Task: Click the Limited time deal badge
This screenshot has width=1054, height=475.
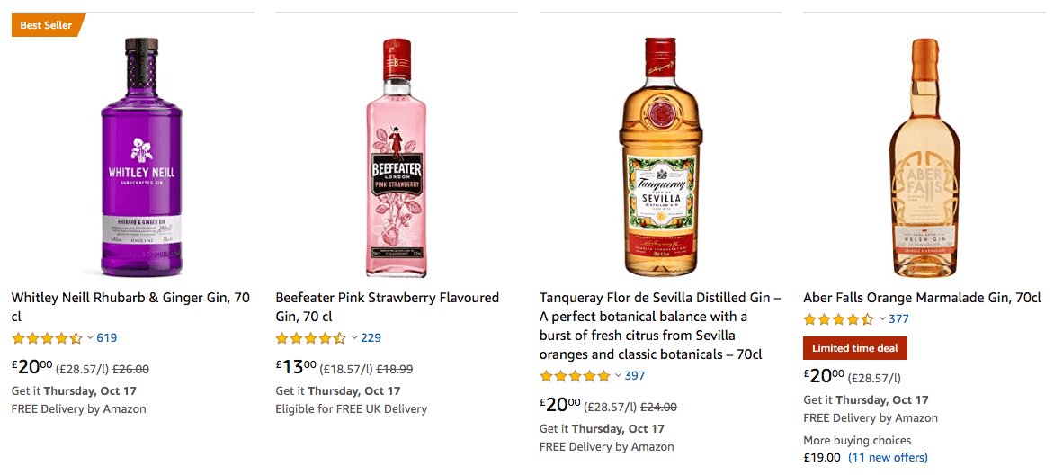Action: 855,348
